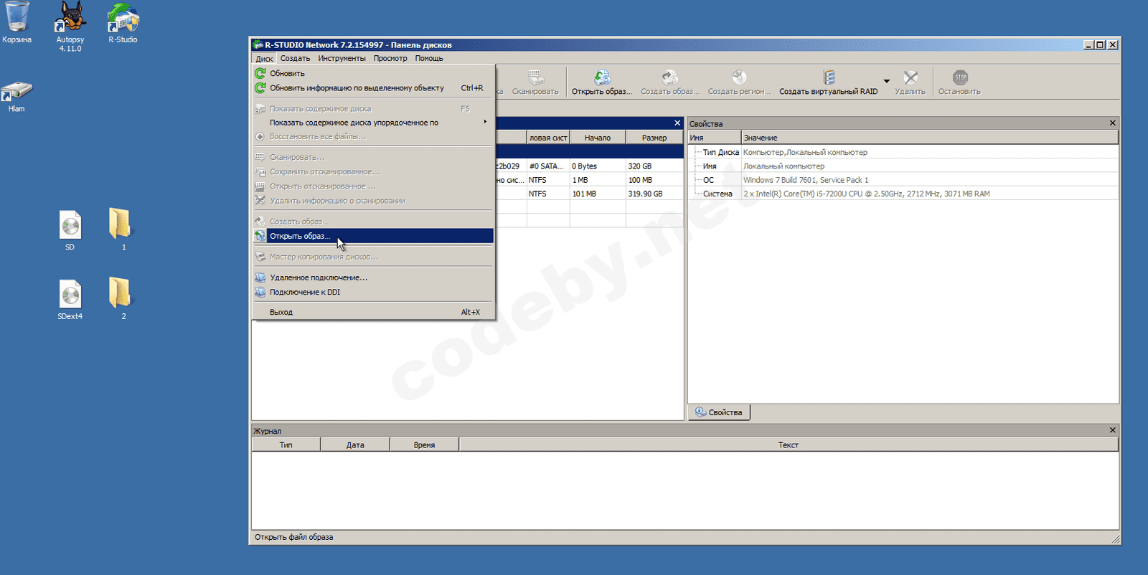The height and width of the screenshot is (575, 1148).
Task: Click Создать виртуальный RAID toolbar icon
Action: [x=829, y=82]
